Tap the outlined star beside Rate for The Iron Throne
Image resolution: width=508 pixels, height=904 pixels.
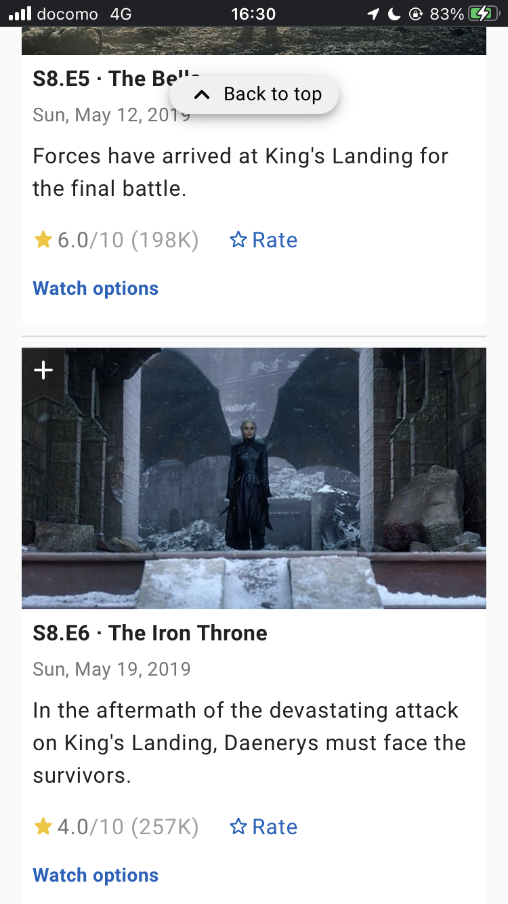click(x=238, y=827)
